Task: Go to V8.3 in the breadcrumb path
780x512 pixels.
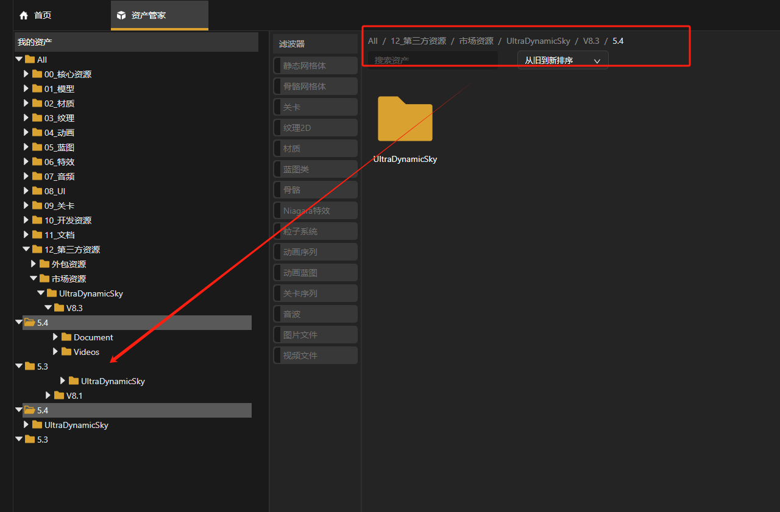Action: 591,41
